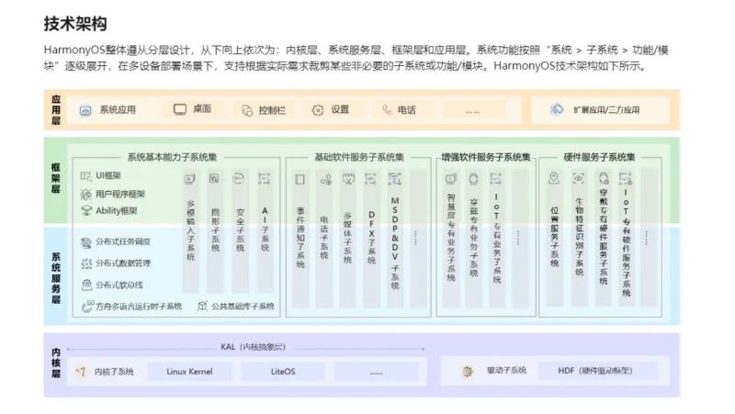735x414 pixels.
Task: Select the MSDP&DV子系统 vertical label
Action: [x=395, y=242]
